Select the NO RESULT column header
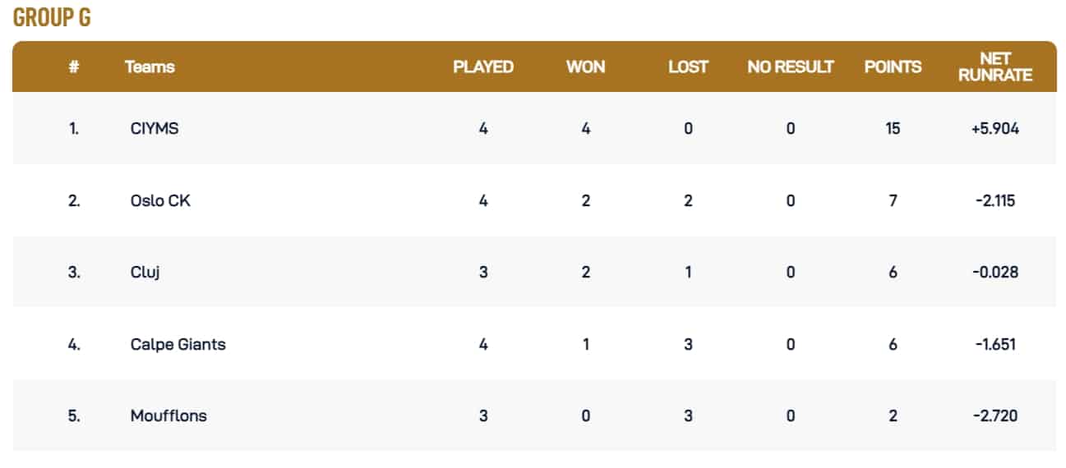 point(790,67)
